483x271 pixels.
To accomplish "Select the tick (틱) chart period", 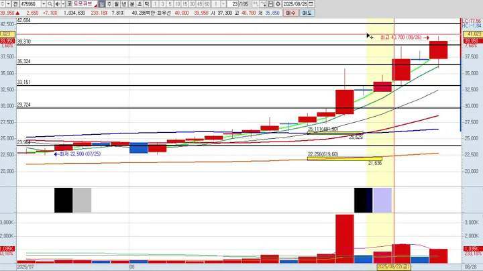I will pyautogui.click(x=147, y=4).
